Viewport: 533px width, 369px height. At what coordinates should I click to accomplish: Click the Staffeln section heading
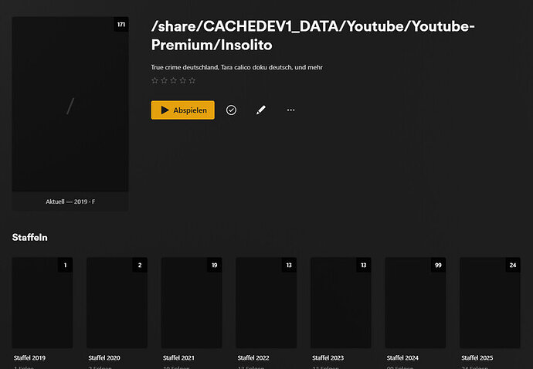pyautogui.click(x=30, y=237)
